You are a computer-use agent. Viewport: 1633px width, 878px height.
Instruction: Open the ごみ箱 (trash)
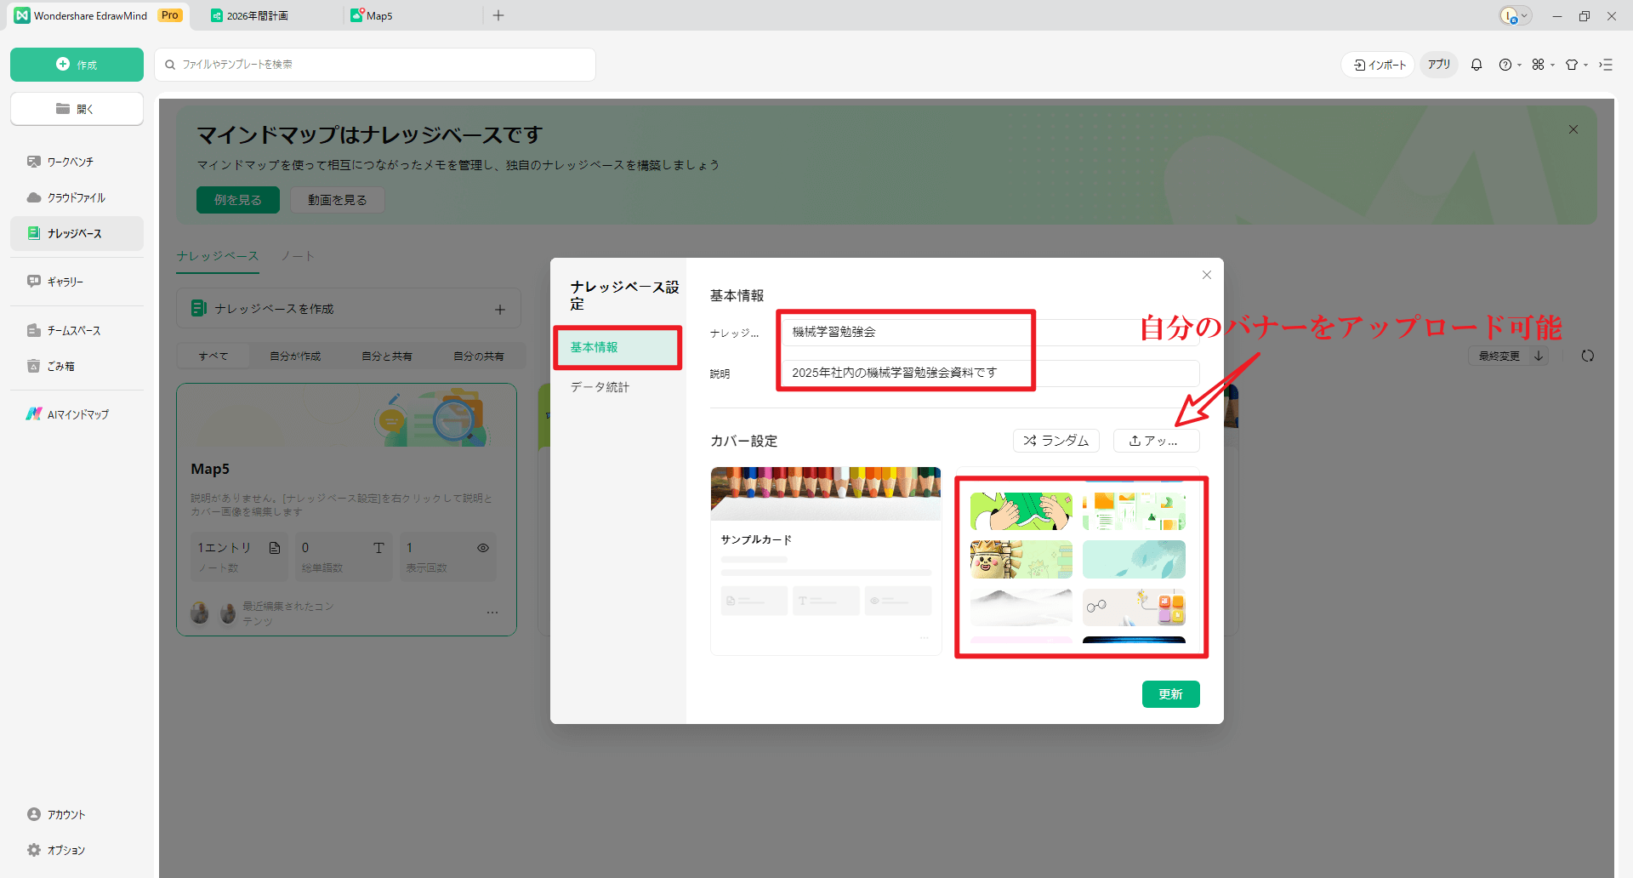pos(60,366)
